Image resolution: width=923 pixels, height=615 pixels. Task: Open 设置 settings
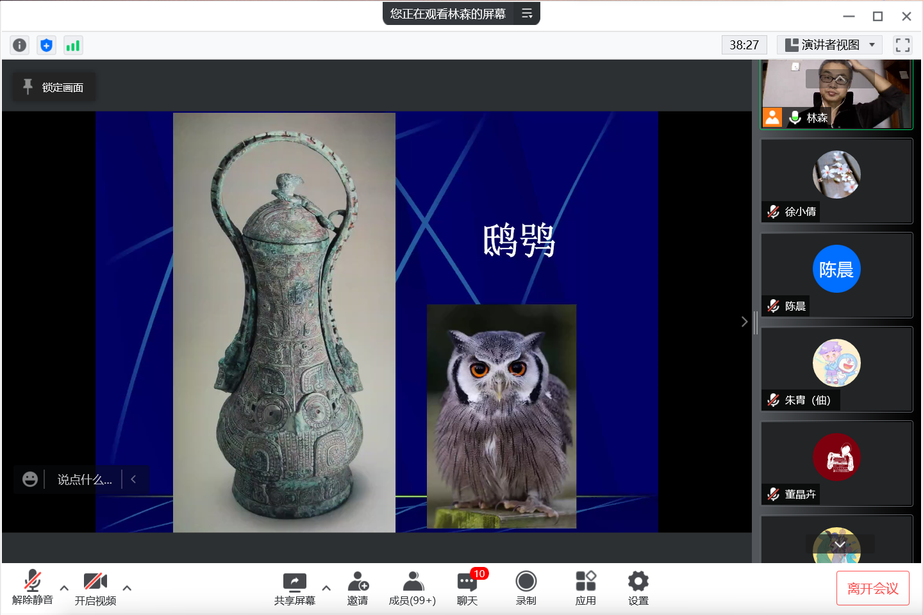tap(638, 588)
